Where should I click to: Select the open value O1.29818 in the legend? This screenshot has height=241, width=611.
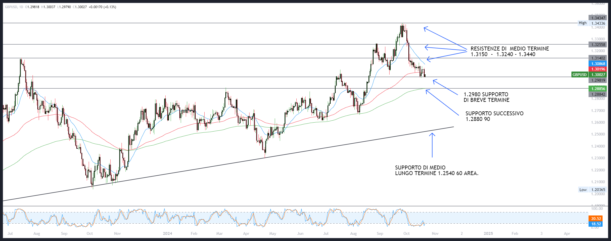32,7
